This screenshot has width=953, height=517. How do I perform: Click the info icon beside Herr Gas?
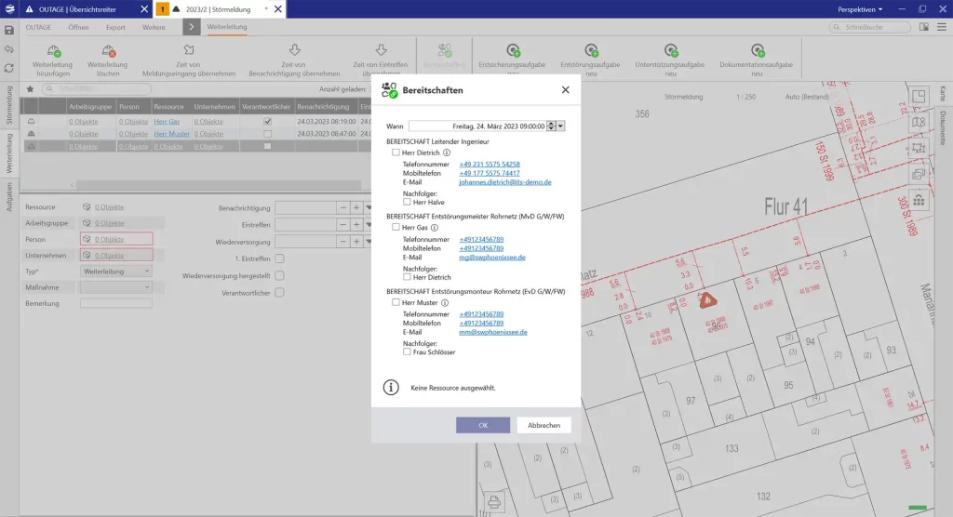[x=434, y=227]
